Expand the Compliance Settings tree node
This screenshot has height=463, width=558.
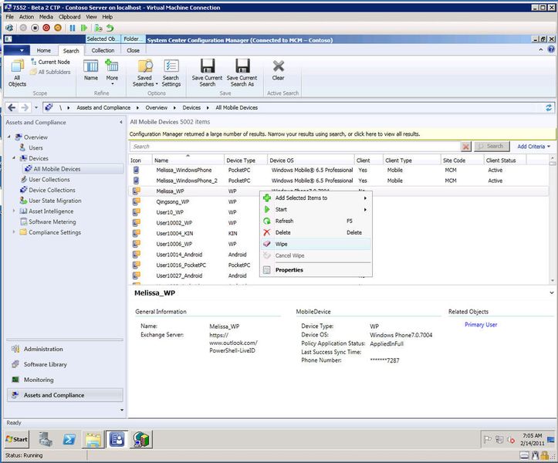tap(14, 232)
